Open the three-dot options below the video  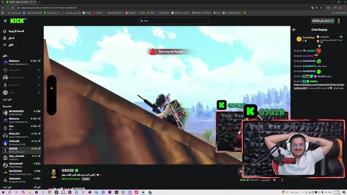282,180
